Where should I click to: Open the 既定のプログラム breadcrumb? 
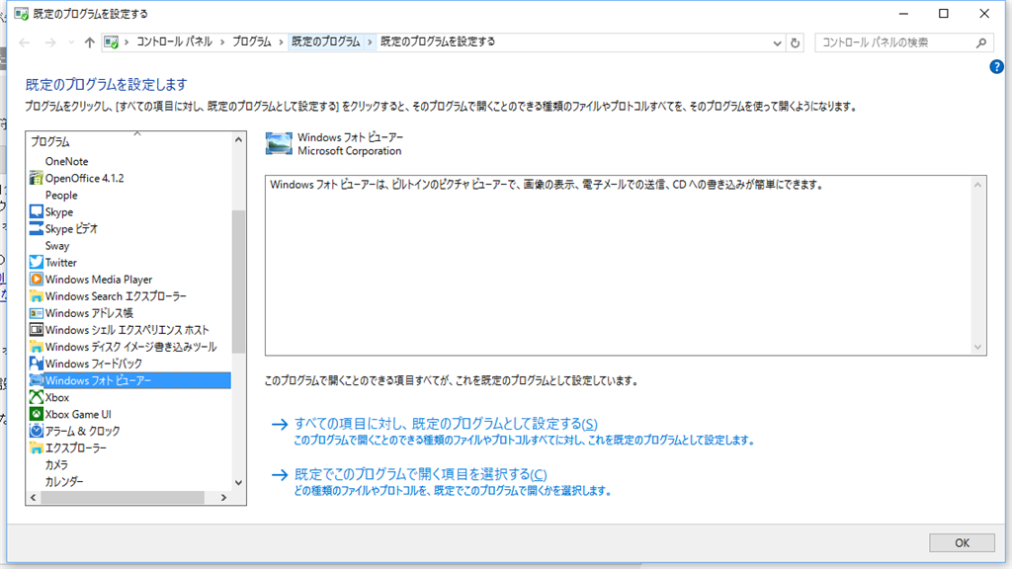[326, 41]
